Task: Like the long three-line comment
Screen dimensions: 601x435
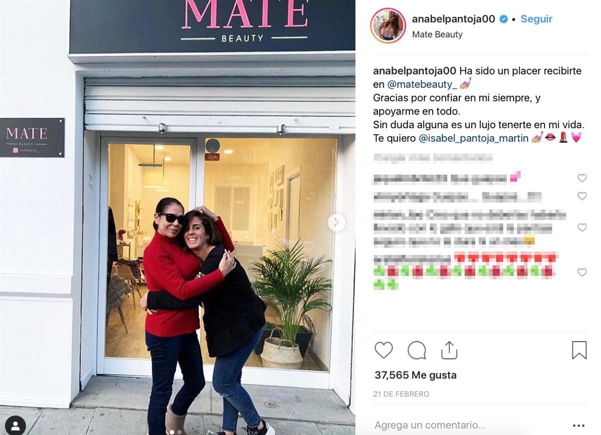Action: tap(582, 227)
